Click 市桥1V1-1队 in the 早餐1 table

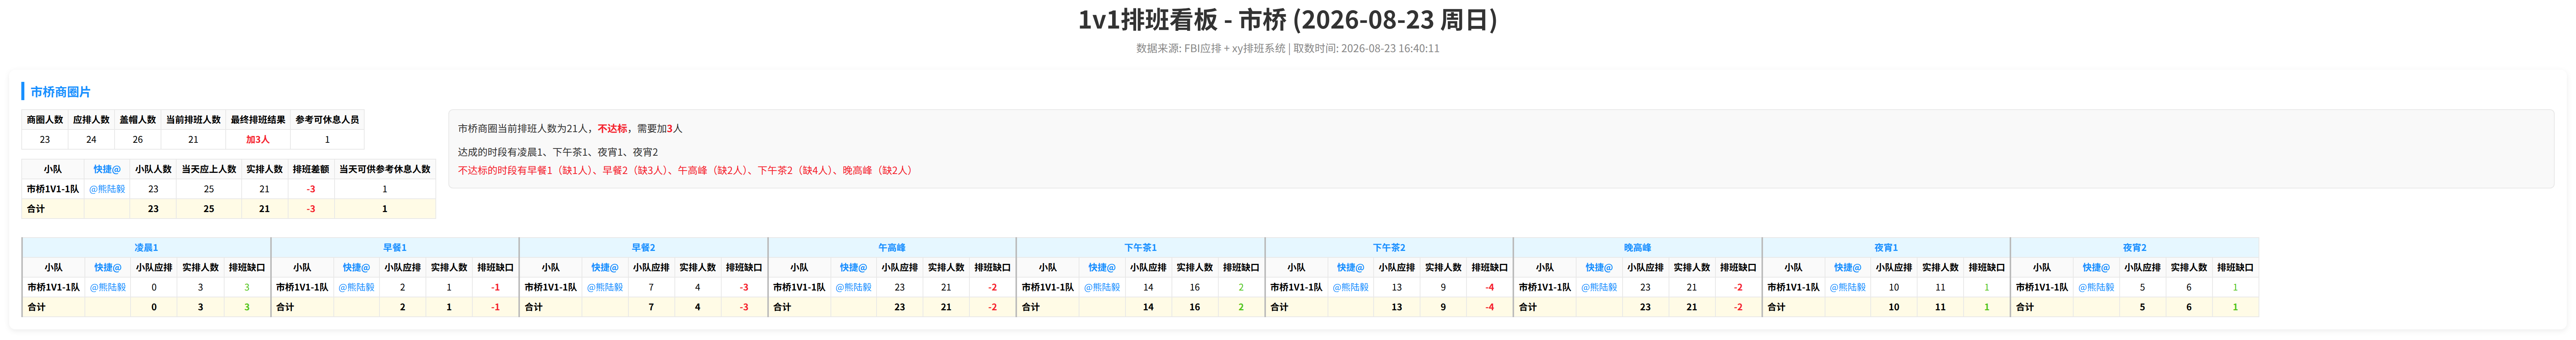[302, 288]
